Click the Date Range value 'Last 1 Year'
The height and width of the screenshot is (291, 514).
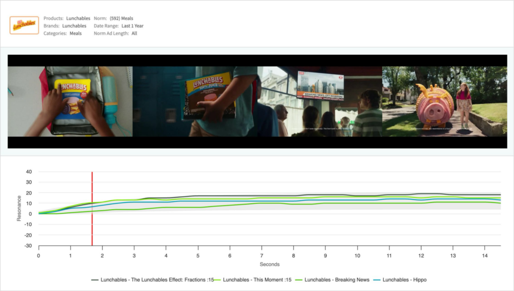pos(133,26)
